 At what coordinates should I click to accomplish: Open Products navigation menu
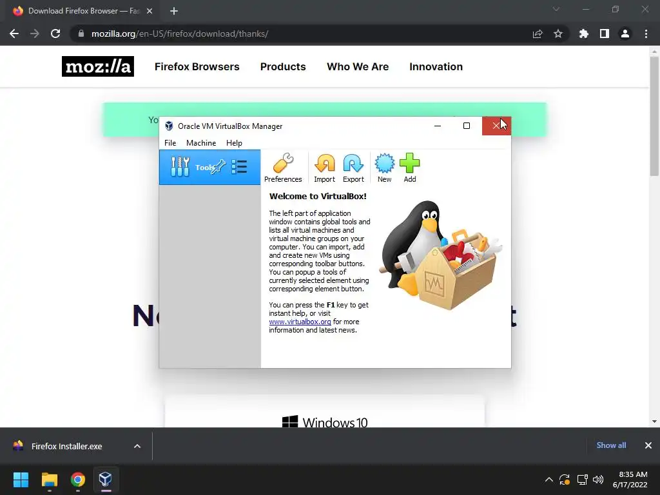[283, 66]
